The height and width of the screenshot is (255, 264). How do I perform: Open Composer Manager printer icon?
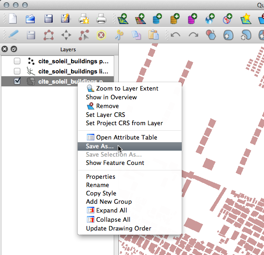pos(101,18)
